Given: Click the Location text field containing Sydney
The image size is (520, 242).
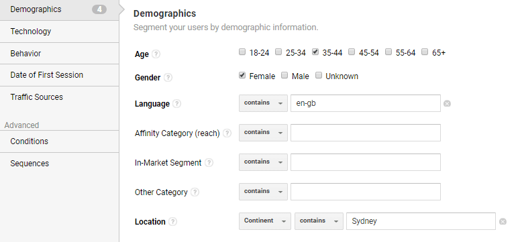Looking at the screenshot, I should [x=421, y=221].
